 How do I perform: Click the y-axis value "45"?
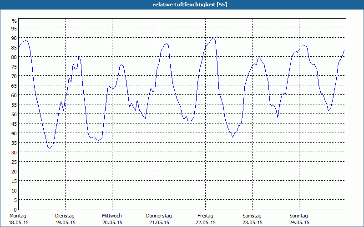click(x=14, y=123)
